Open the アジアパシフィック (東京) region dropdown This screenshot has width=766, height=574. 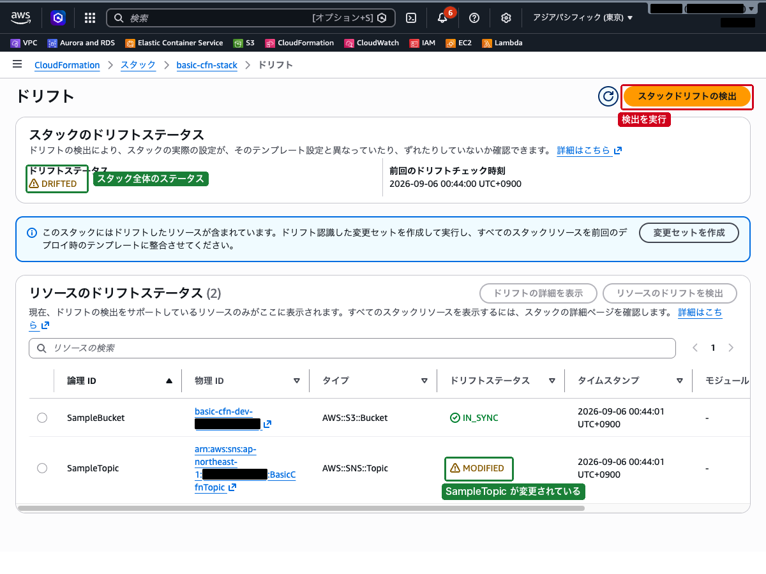pos(583,18)
